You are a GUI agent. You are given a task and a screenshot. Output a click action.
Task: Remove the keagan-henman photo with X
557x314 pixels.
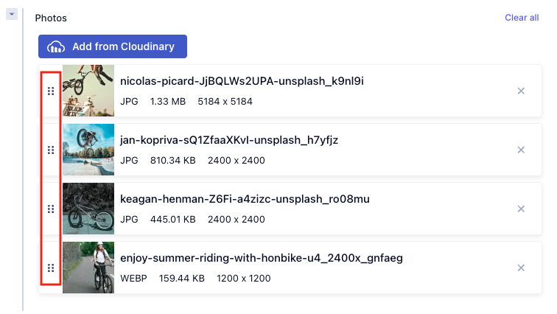click(x=521, y=209)
